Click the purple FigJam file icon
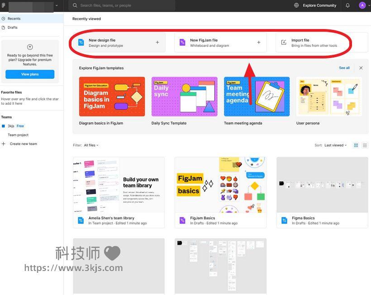The image size is (371, 295). pyautogui.click(x=182, y=43)
